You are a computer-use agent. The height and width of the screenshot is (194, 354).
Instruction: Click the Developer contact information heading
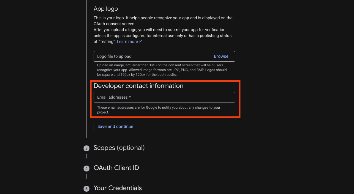click(139, 86)
